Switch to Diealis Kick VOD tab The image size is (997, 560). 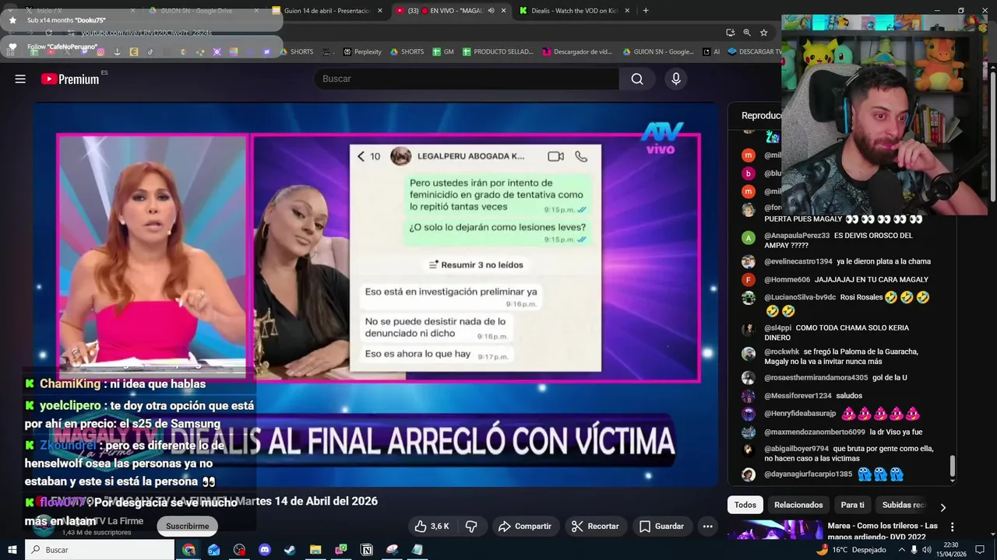point(576,10)
